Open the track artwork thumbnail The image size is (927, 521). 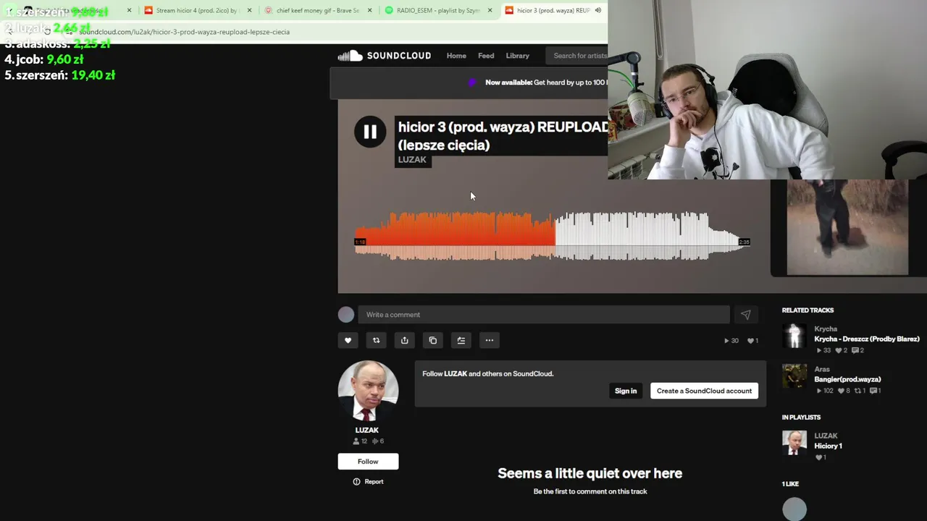point(847,227)
